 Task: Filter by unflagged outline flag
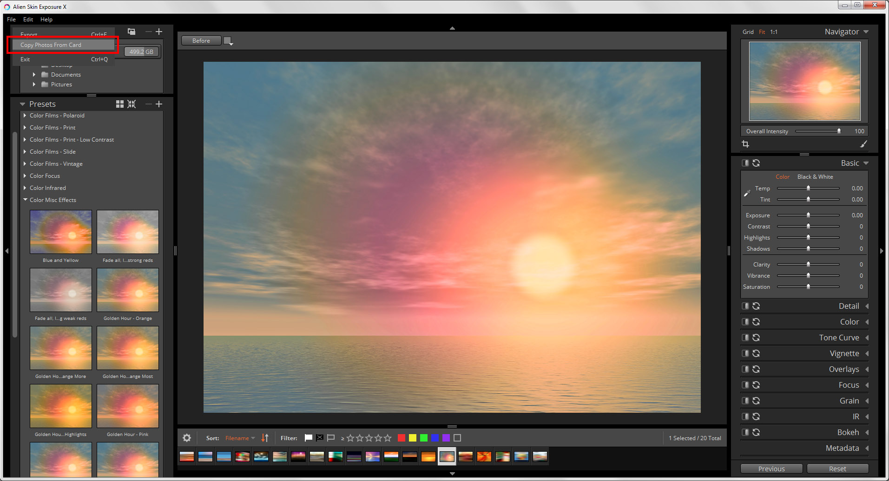(x=331, y=438)
